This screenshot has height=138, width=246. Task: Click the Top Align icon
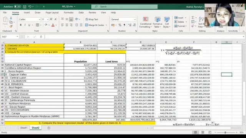pos(62,19)
